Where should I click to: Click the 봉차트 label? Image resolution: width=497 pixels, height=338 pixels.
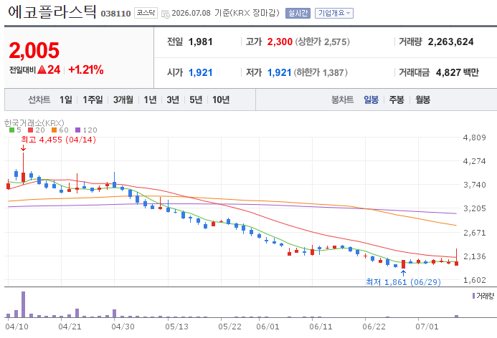(x=342, y=100)
